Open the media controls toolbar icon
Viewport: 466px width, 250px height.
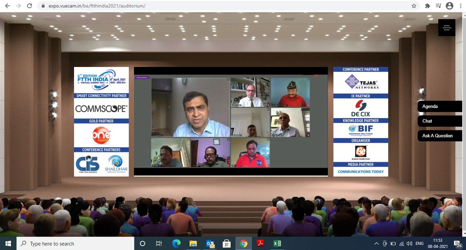pyautogui.click(x=438, y=6)
